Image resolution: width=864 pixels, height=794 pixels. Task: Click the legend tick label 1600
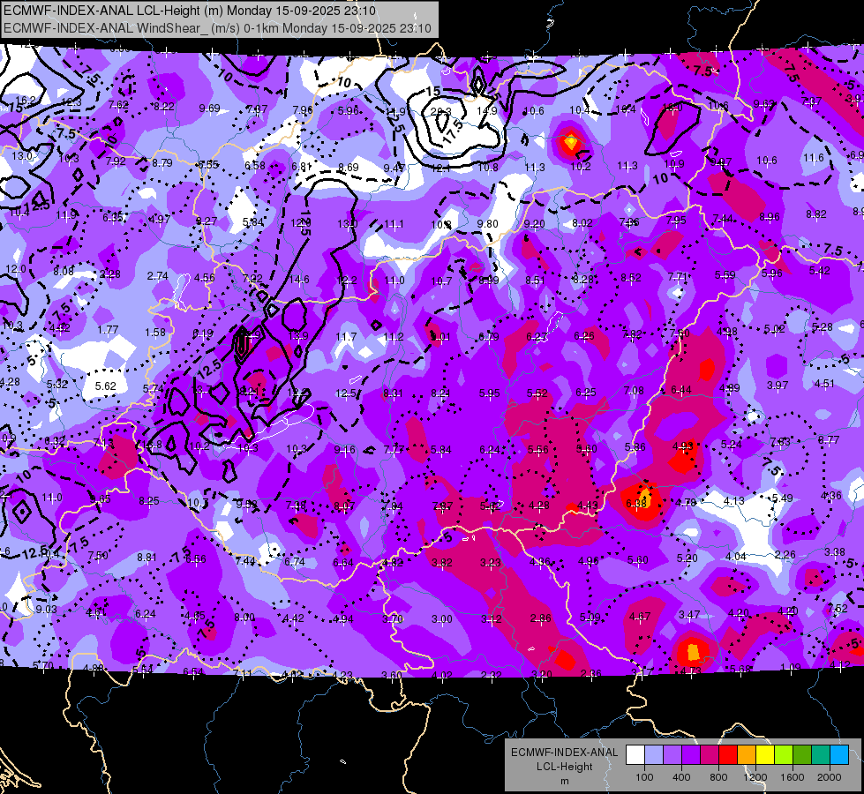[x=792, y=777]
